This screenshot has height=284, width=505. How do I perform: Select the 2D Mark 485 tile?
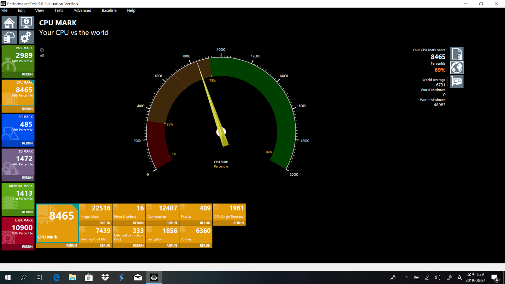[18, 127]
